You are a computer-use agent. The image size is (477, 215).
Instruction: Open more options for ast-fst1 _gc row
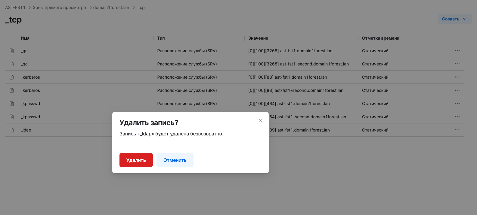(x=457, y=51)
